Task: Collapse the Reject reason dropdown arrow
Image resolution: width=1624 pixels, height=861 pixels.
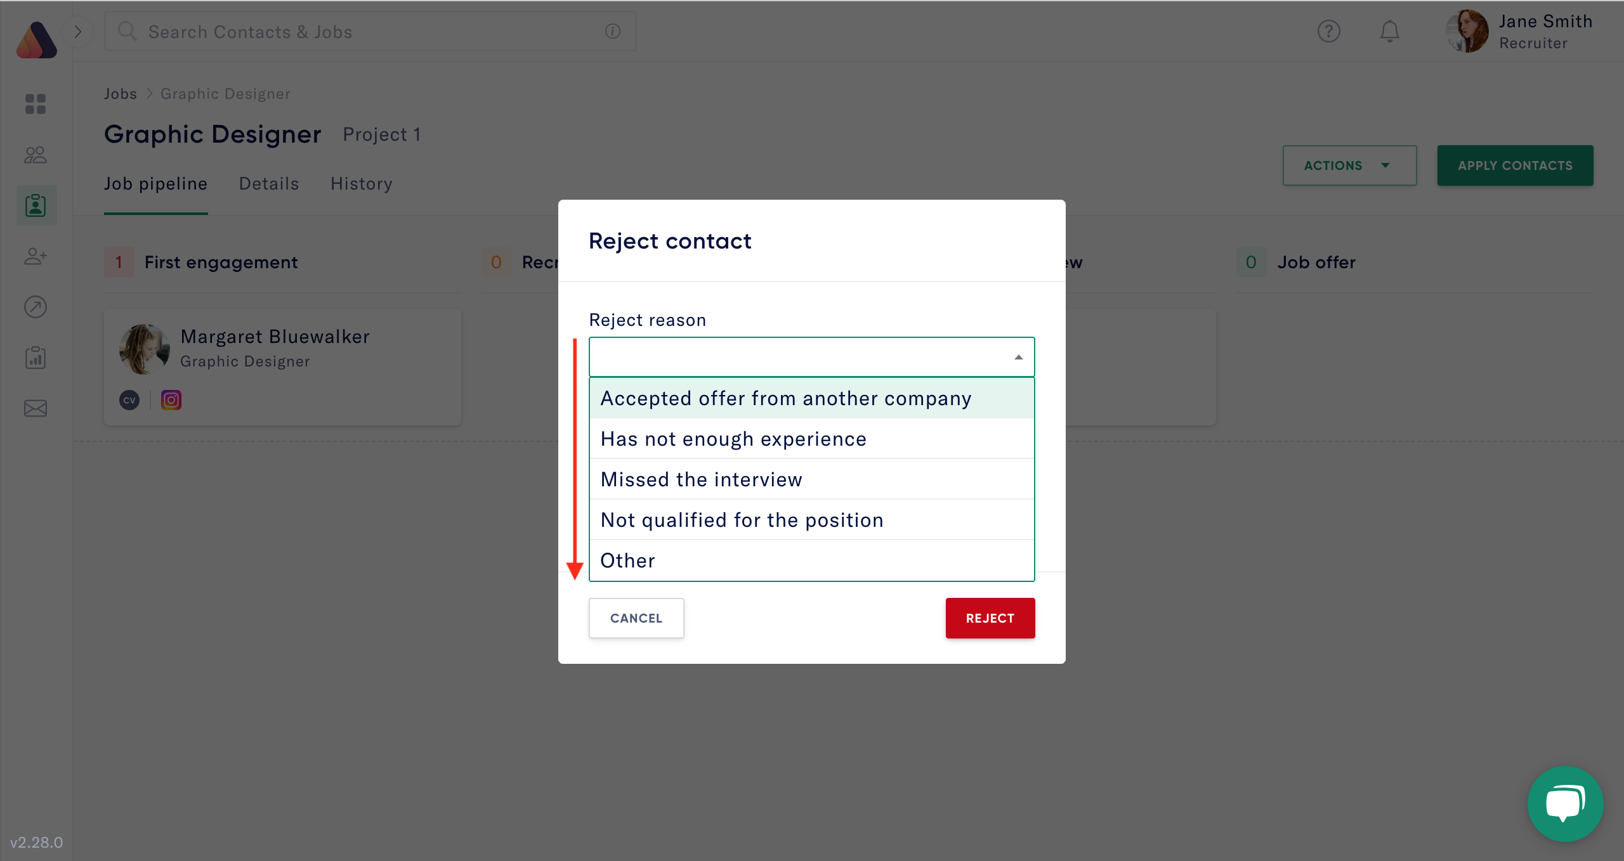Action: point(1018,356)
